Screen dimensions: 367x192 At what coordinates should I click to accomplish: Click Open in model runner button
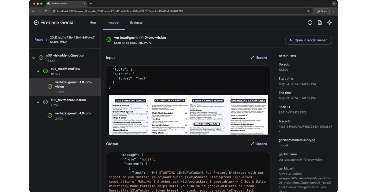[309, 40]
